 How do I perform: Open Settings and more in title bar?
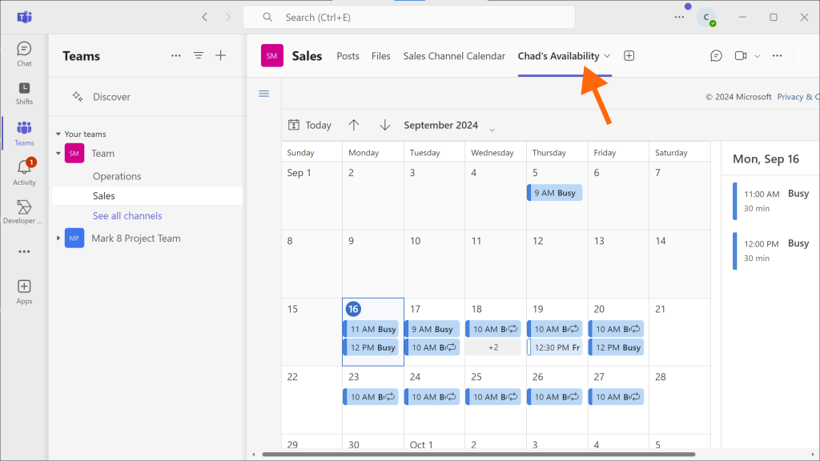[679, 18]
